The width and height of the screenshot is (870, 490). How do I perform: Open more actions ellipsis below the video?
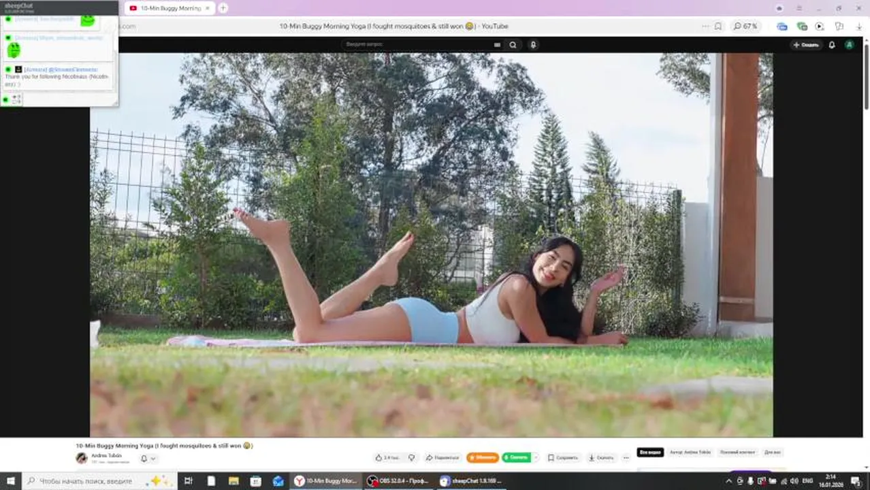tap(626, 458)
